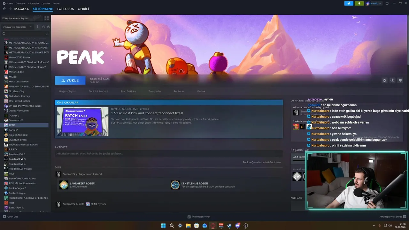Switch to Big Picture mode icon
Screen dimensions: 409x230
tap(387, 4)
